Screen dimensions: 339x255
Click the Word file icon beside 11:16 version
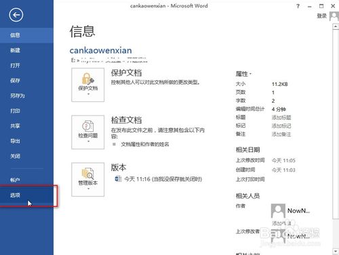click(x=118, y=179)
